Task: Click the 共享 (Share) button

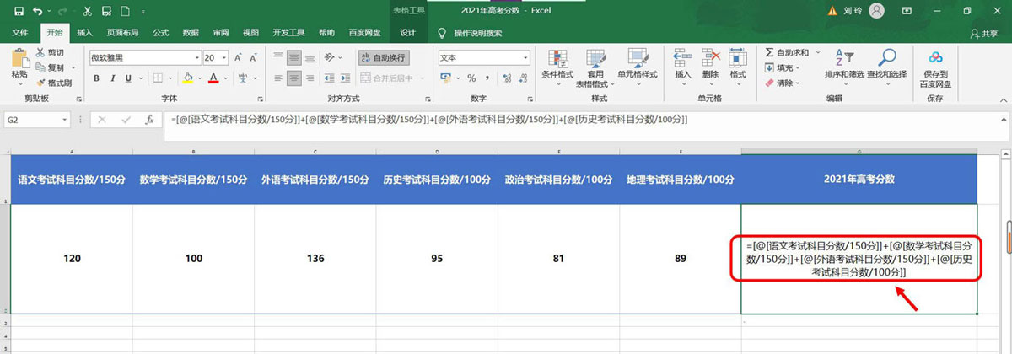Action: pos(984,33)
